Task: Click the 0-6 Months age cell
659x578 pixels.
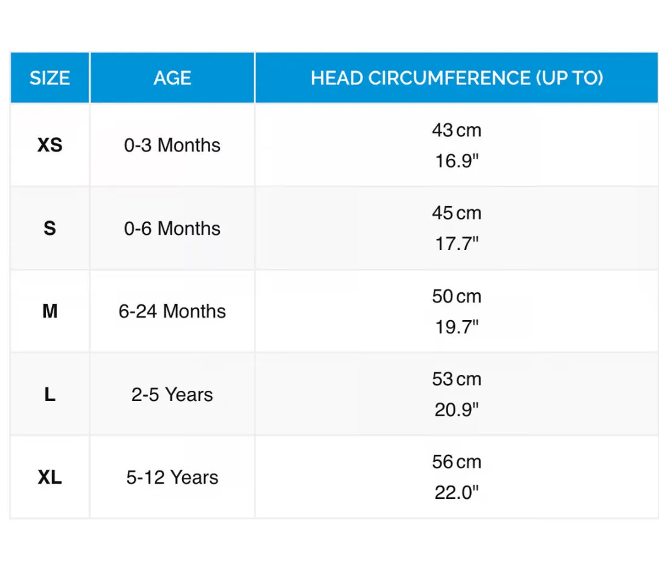Action: click(172, 228)
